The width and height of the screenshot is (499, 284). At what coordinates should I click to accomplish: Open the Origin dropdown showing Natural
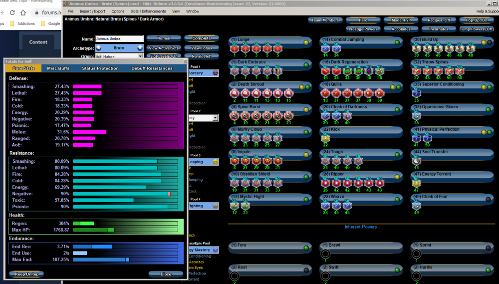[119, 57]
